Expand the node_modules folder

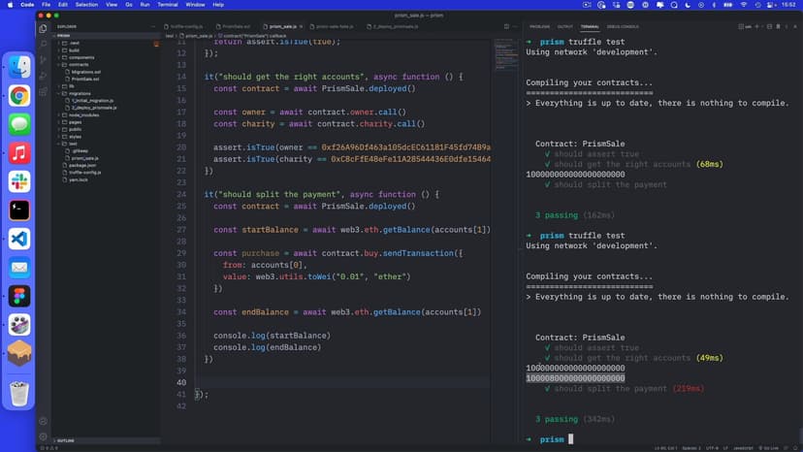pos(82,114)
